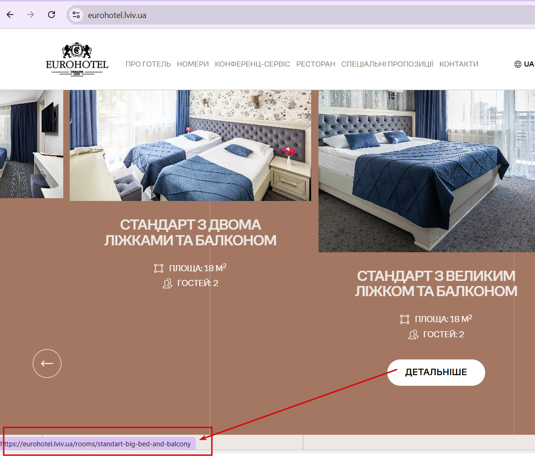Click СТАНДАРТ З ВЕЛИКИМ ЛІЖКОМ ТА БАЛКОНОМ title

click(x=436, y=284)
